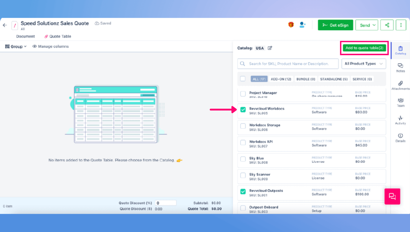
Task: Check the Outpost Onboard checkbox
Action: 243,208
